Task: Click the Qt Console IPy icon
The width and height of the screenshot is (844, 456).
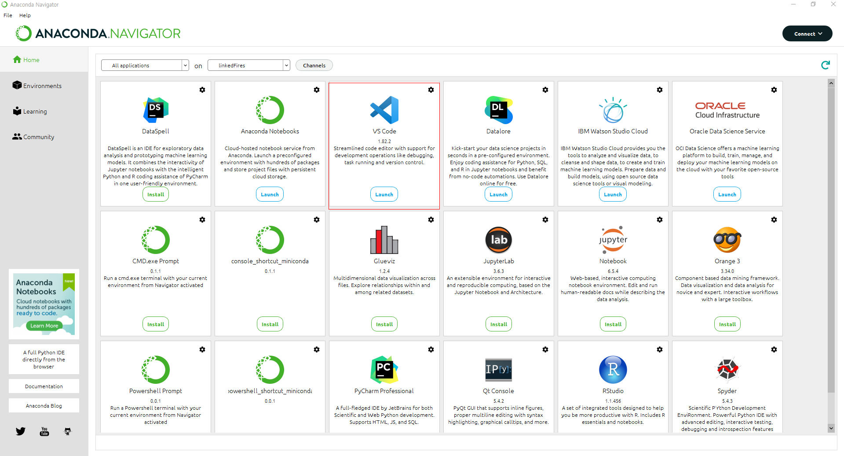Action: click(x=499, y=370)
